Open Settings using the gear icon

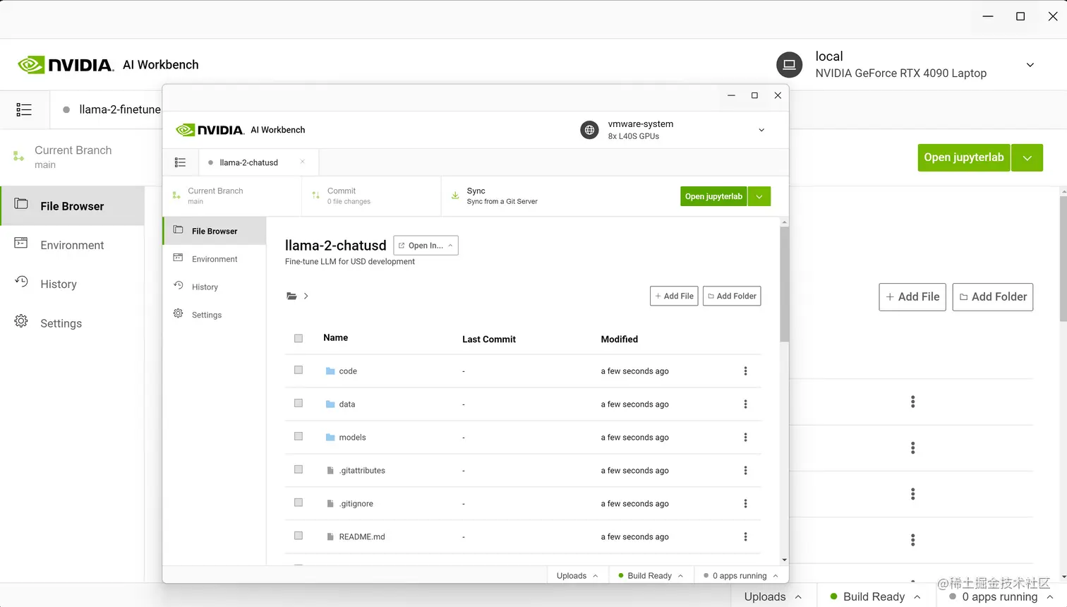click(178, 314)
